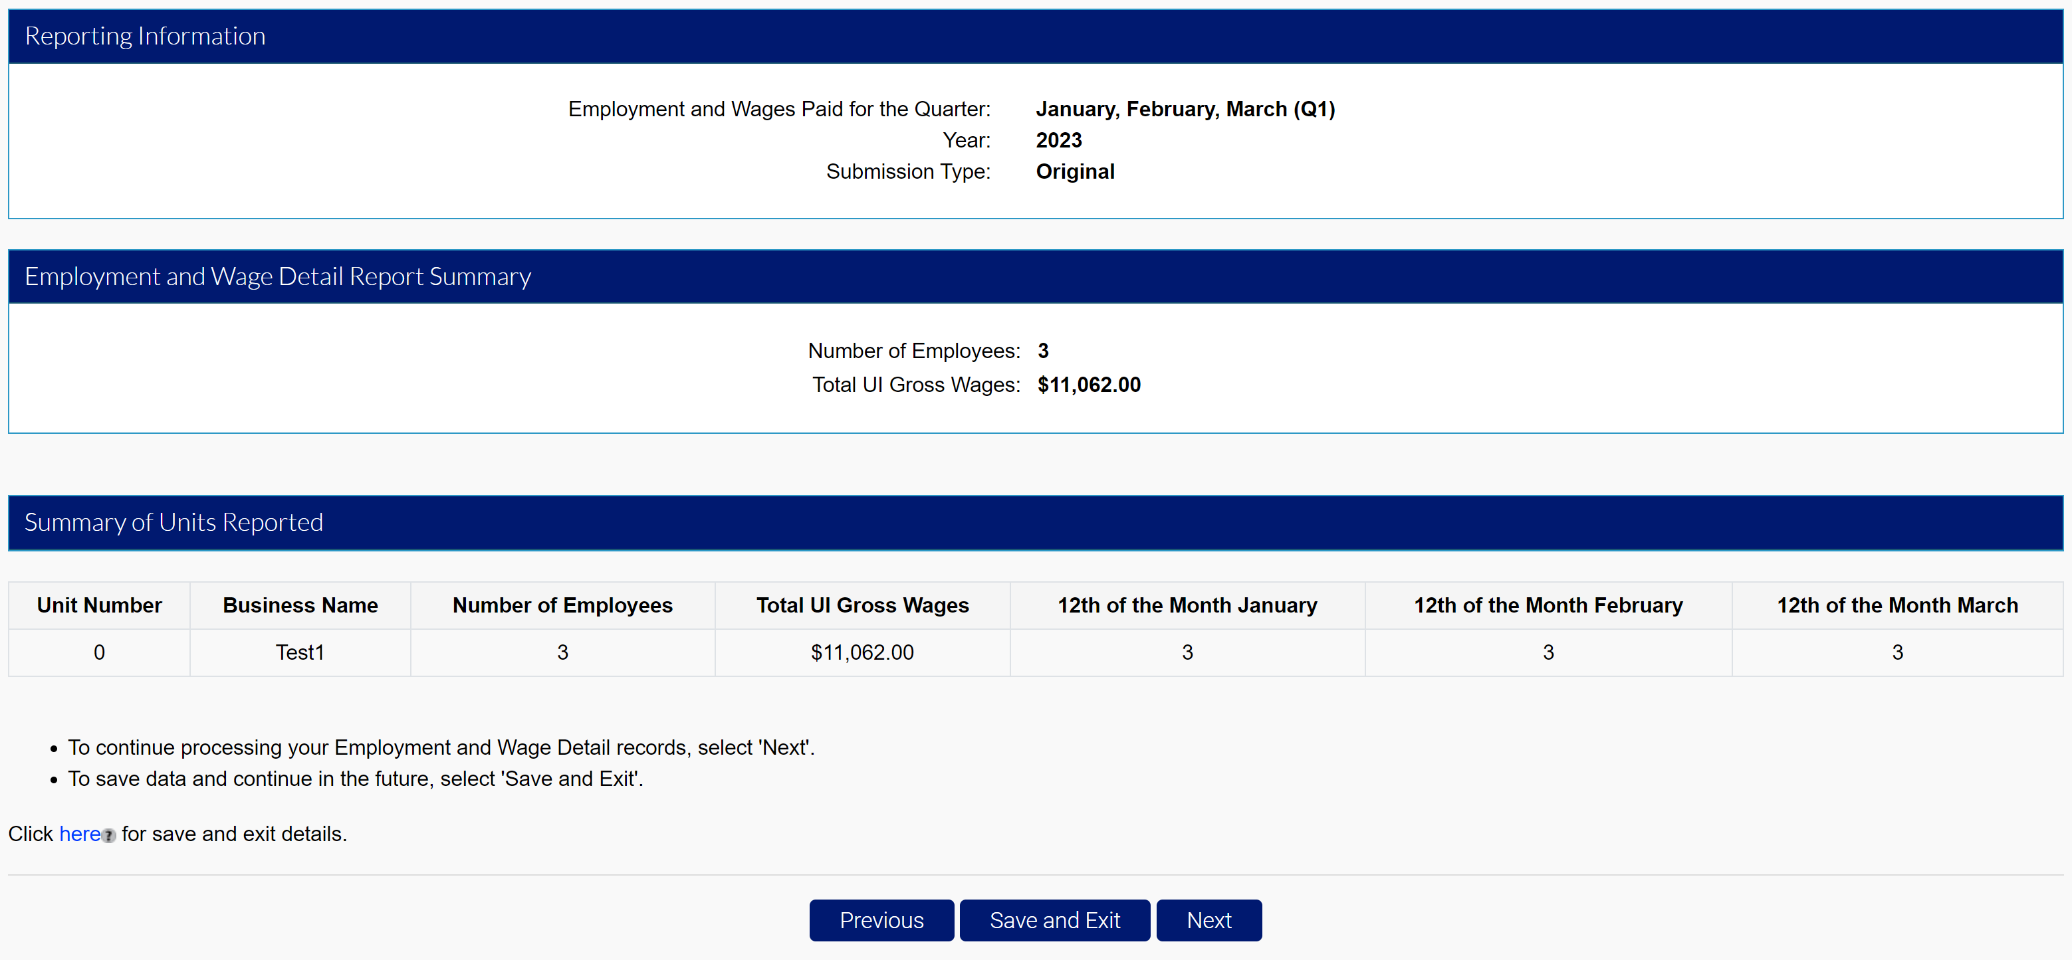Select the Number of Employees column header
2072x960 pixels.
[x=562, y=605]
